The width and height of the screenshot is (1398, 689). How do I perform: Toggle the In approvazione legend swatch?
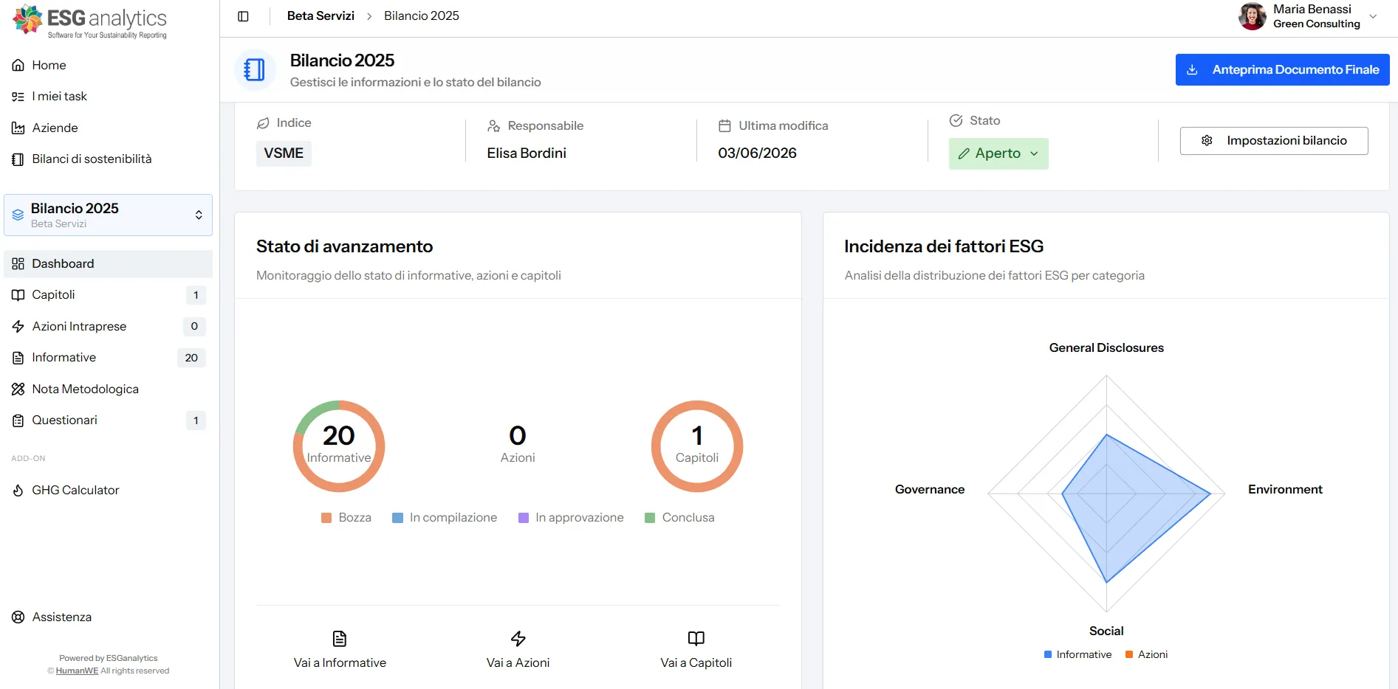pos(524,518)
